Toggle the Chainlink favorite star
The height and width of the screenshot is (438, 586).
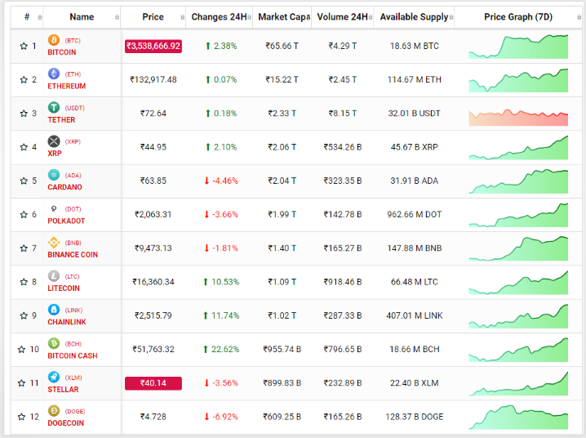(24, 315)
